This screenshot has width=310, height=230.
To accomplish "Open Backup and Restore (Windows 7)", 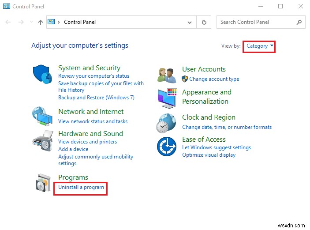I will [x=96, y=97].
